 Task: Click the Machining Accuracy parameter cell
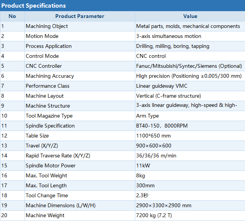[80, 76]
